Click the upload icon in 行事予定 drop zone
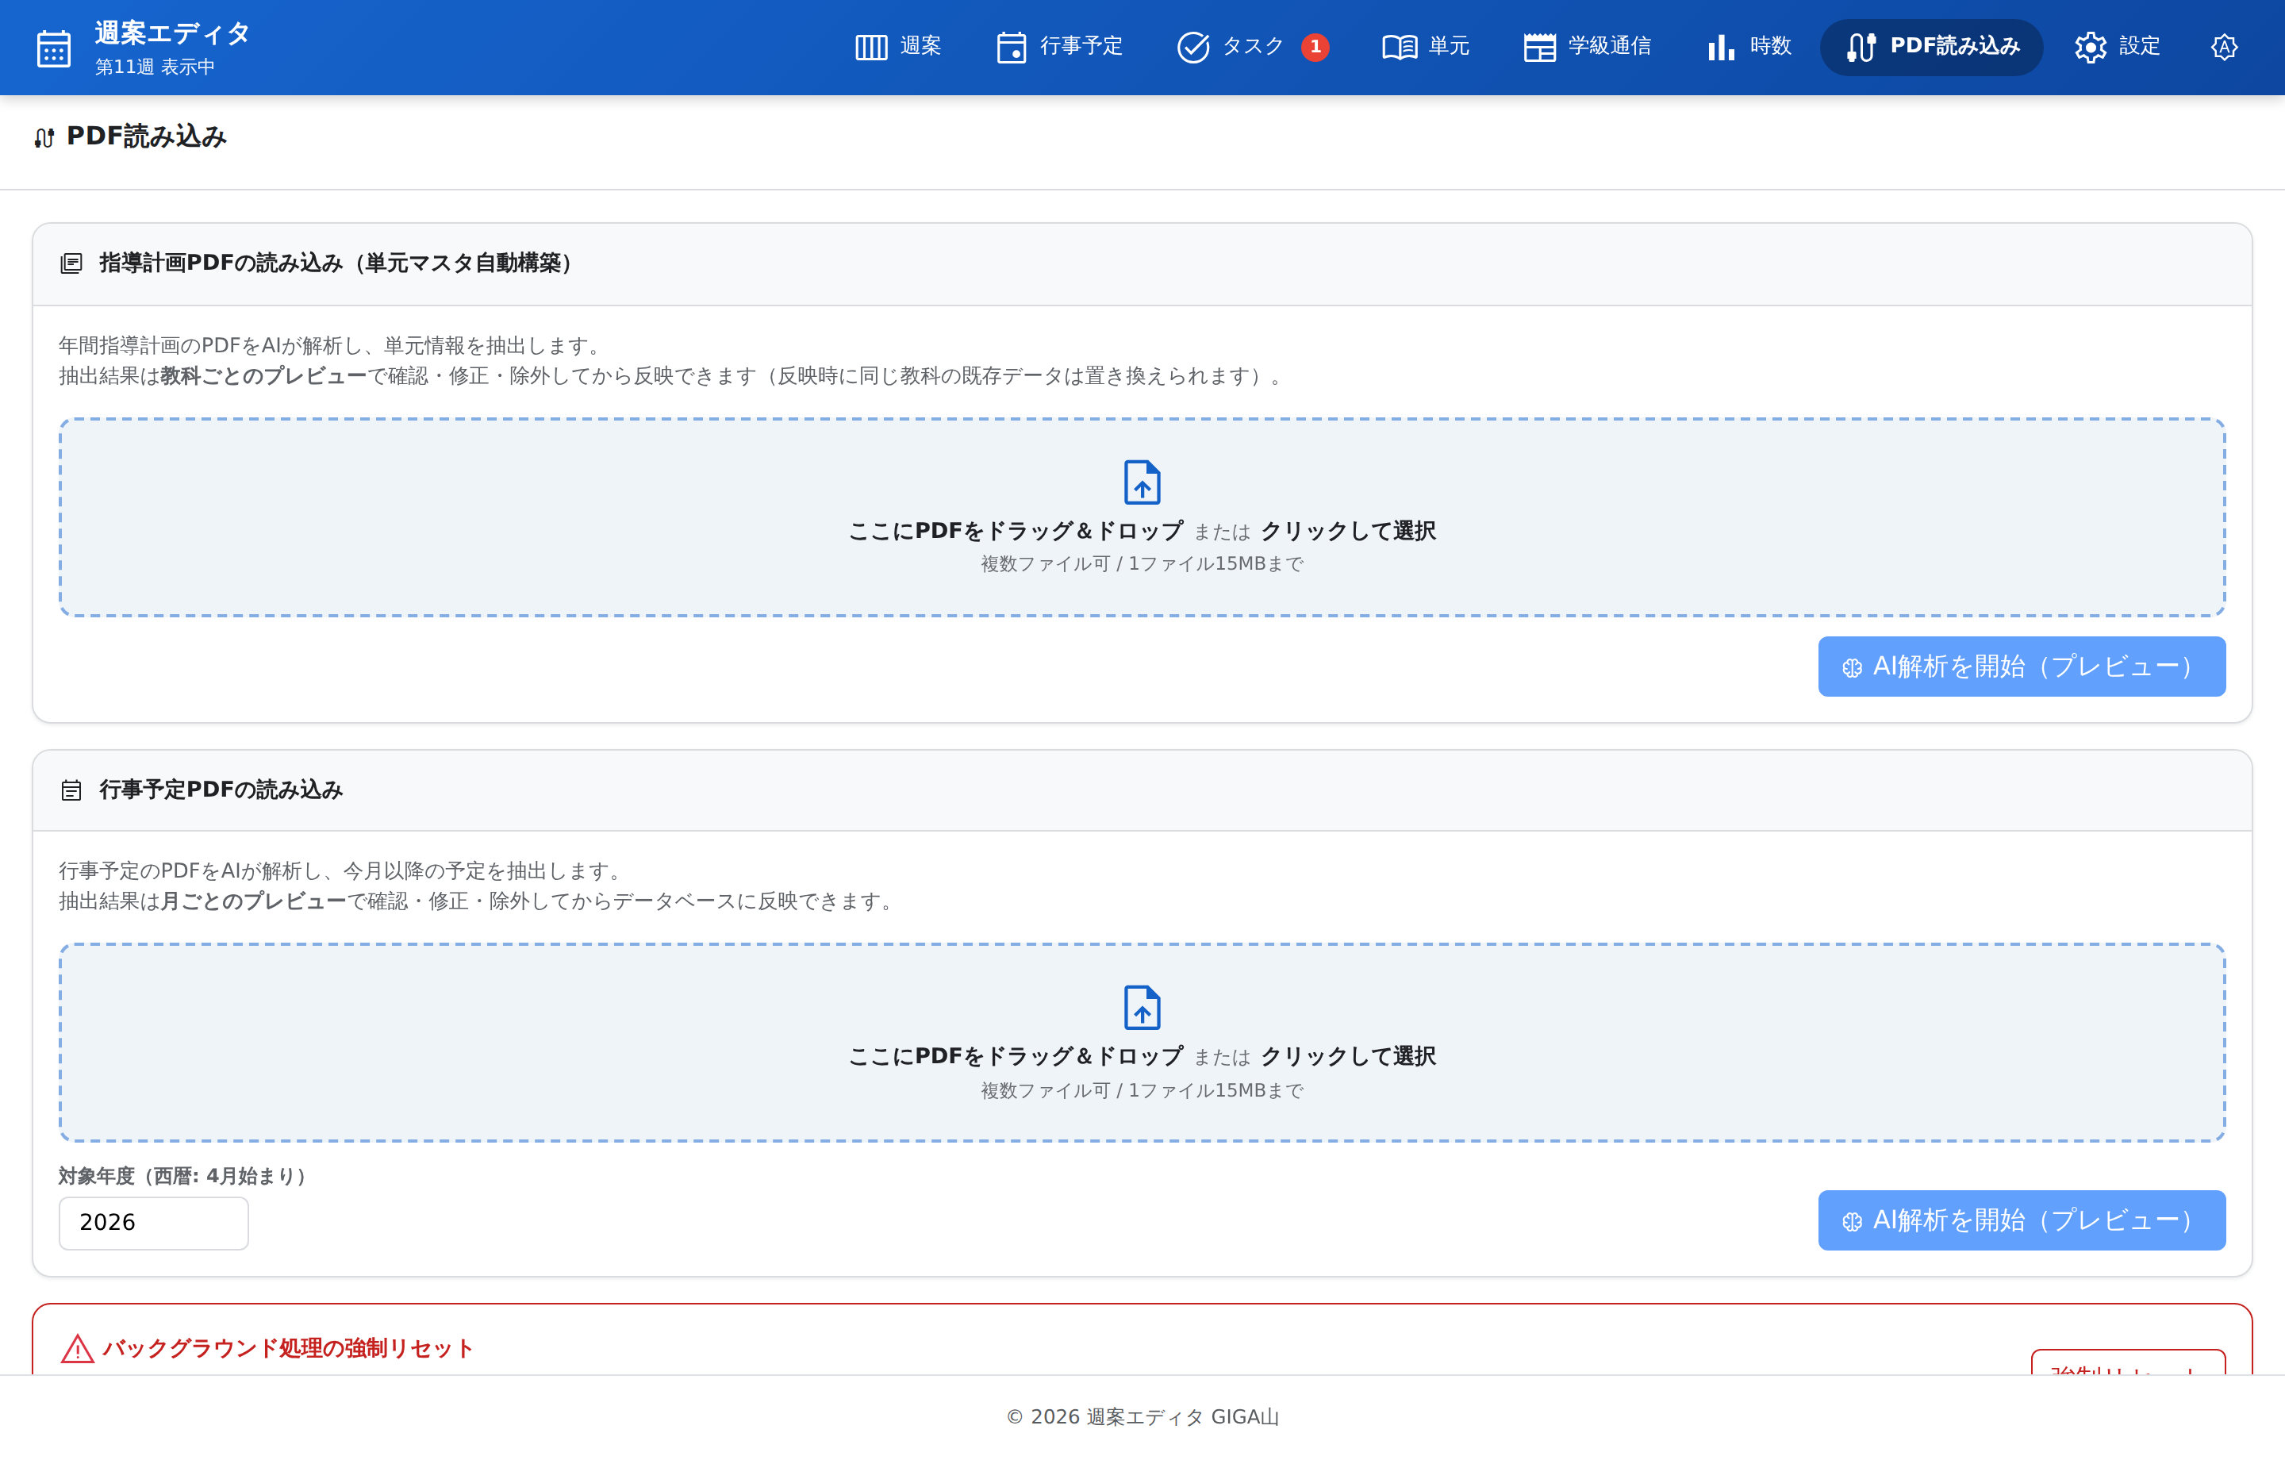This screenshot has width=2285, height=1460. [x=1142, y=1007]
